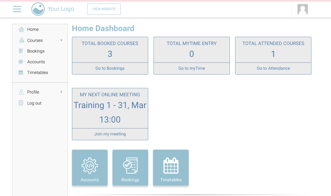Click Join my meeting link
331x196 pixels.
click(x=110, y=134)
